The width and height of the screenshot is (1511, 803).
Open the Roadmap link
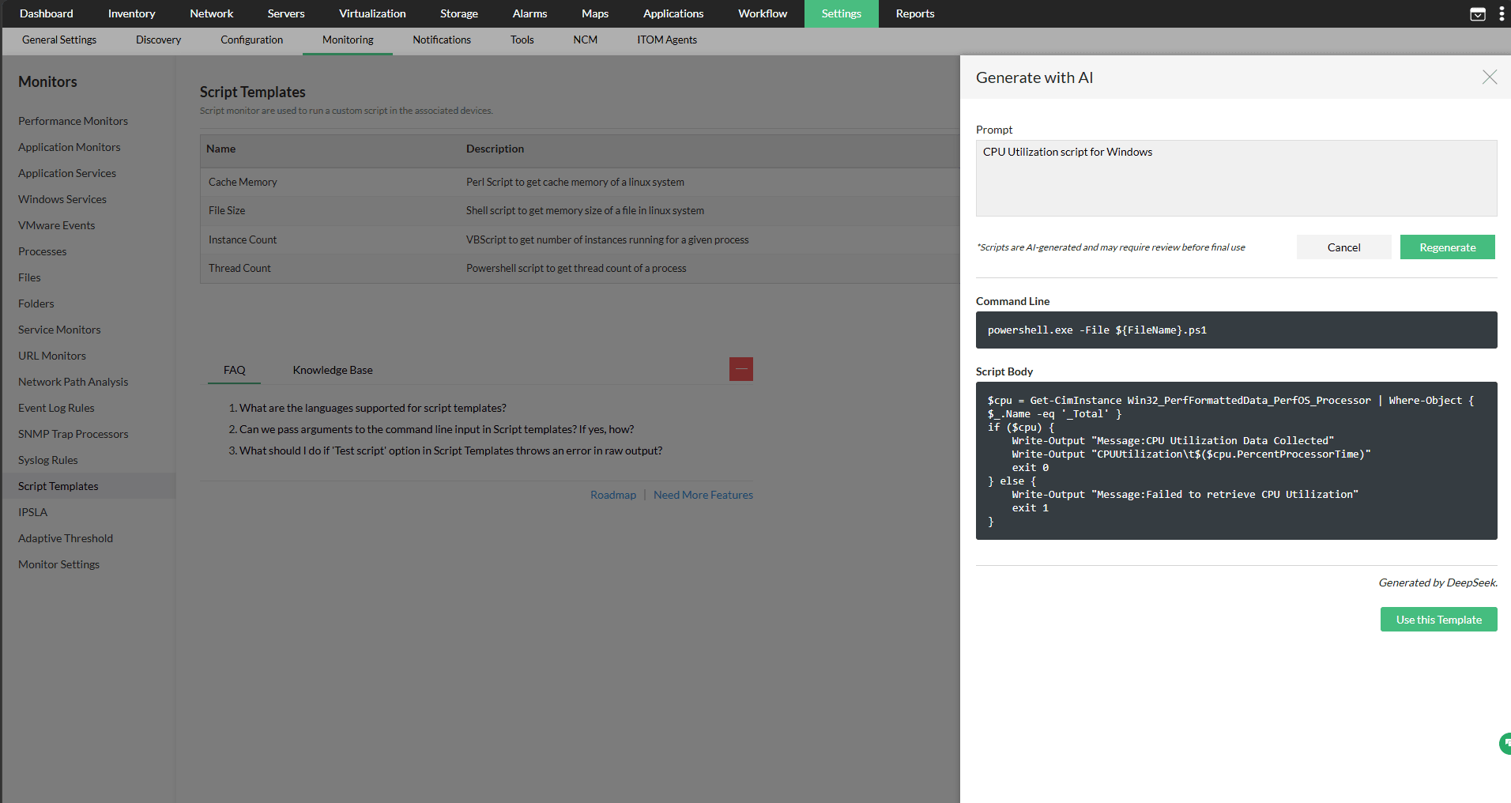click(613, 495)
